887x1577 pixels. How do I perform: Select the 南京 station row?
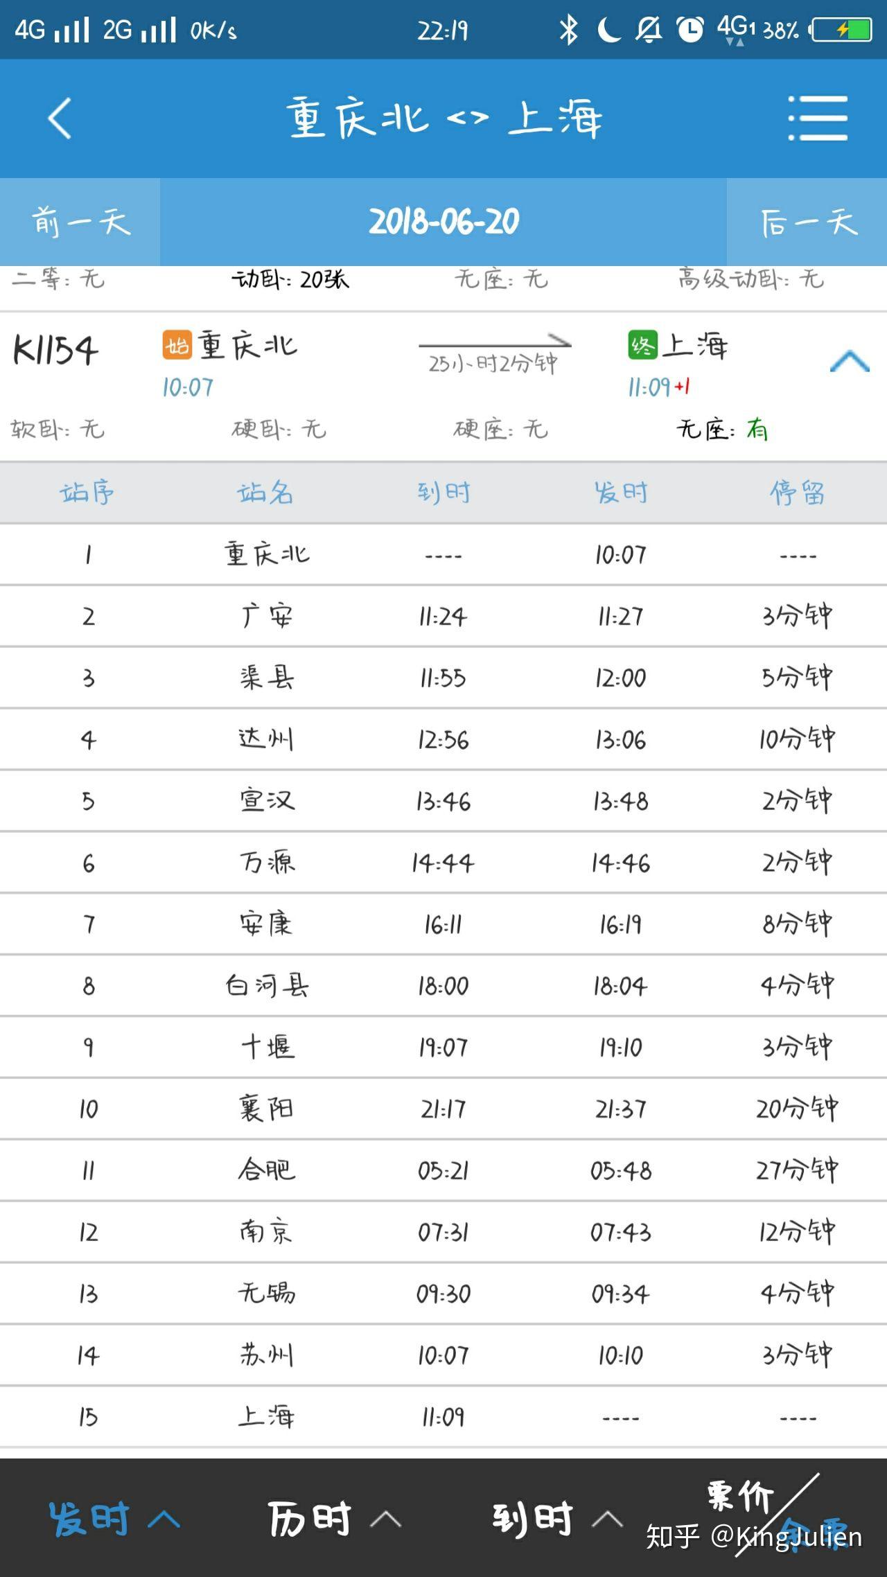443,1232
